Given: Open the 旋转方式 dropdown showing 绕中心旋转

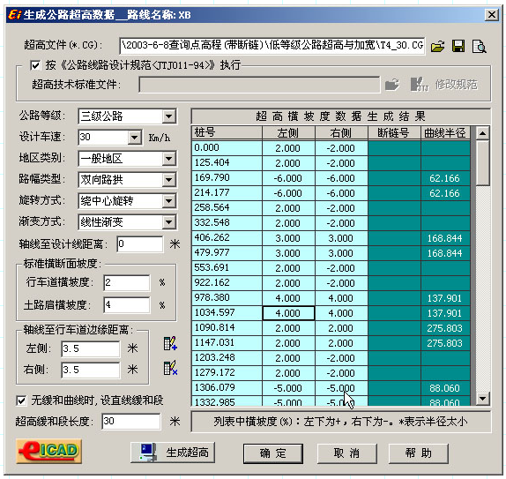Looking at the screenshot, I should 168,201.
